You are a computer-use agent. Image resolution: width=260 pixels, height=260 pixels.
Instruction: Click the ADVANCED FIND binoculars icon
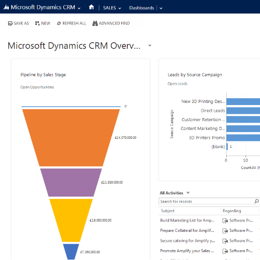[x=95, y=23]
